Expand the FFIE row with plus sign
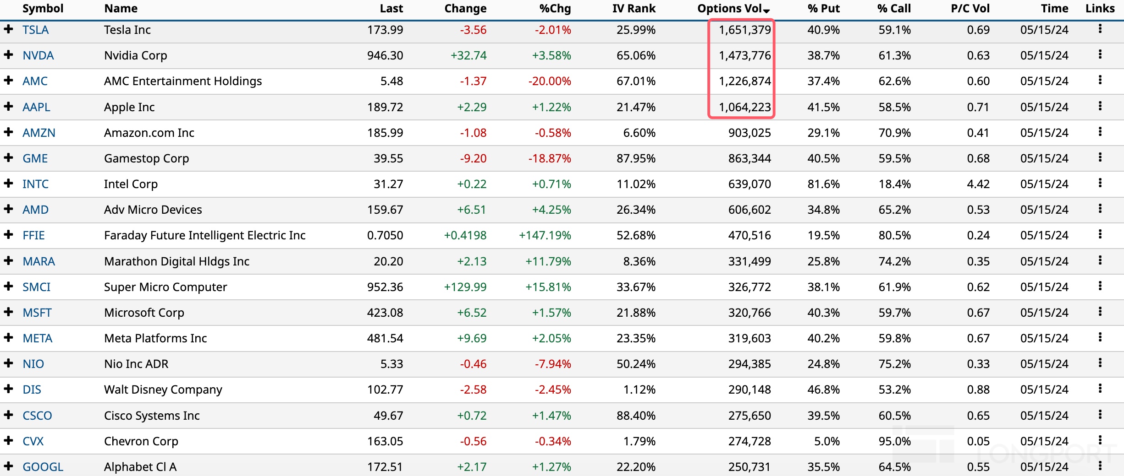This screenshot has height=476, width=1124. (x=8, y=235)
